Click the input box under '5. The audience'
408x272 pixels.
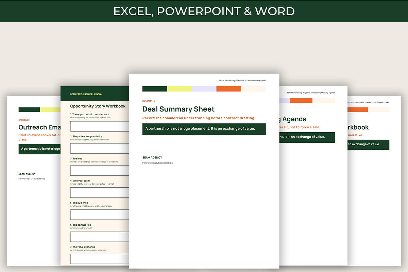click(100, 215)
